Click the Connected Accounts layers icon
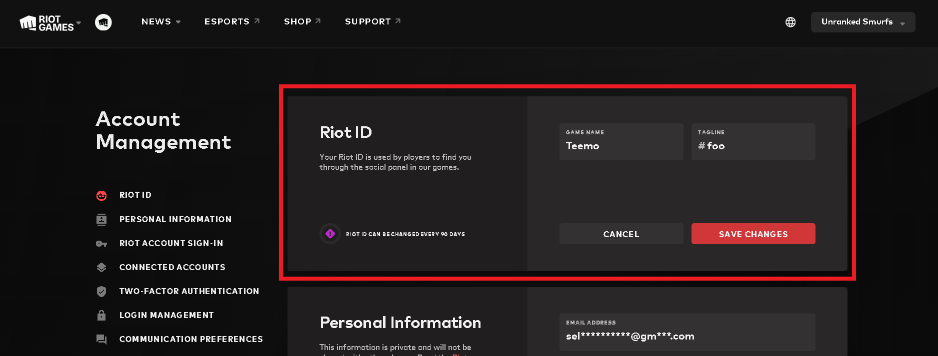Viewport: 938px width, 356px height. (x=101, y=268)
